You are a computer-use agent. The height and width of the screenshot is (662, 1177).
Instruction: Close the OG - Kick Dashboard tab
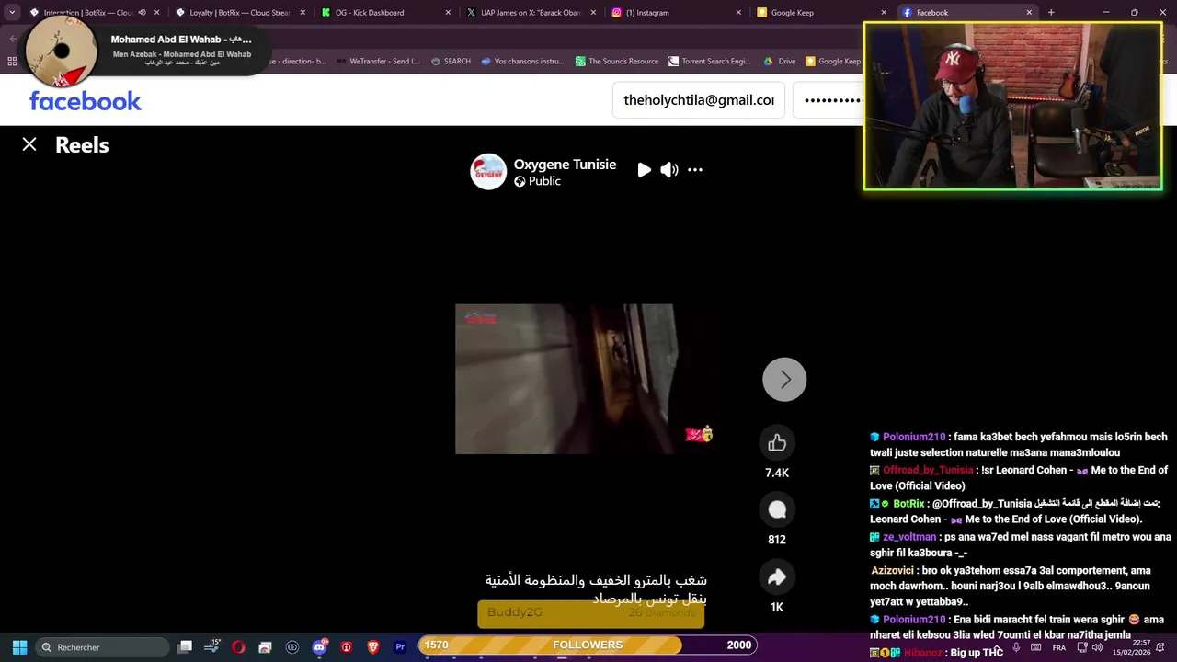coord(448,13)
